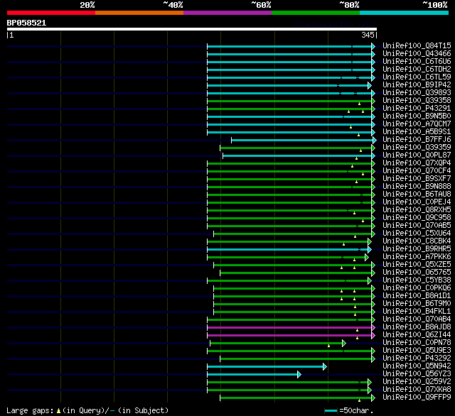Open the UniRef100_Q84T15 hit label

pos(417,46)
